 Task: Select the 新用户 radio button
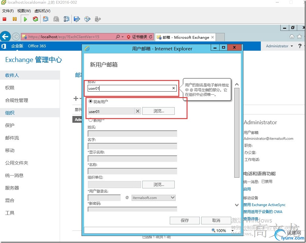pyautogui.click(x=91, y=120)
